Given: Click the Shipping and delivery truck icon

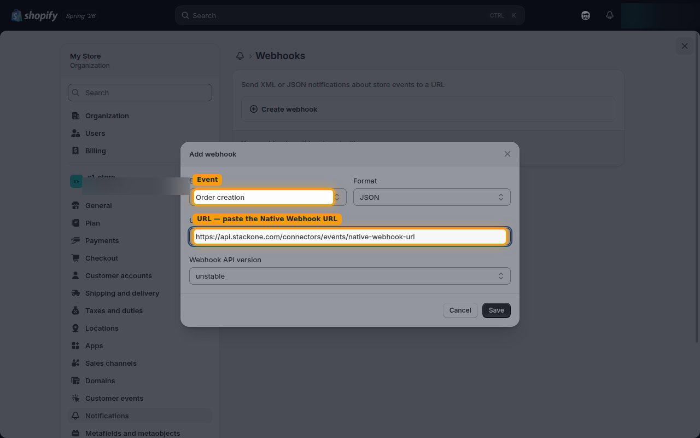Looking at the screenshot, I should coord(75,293).
